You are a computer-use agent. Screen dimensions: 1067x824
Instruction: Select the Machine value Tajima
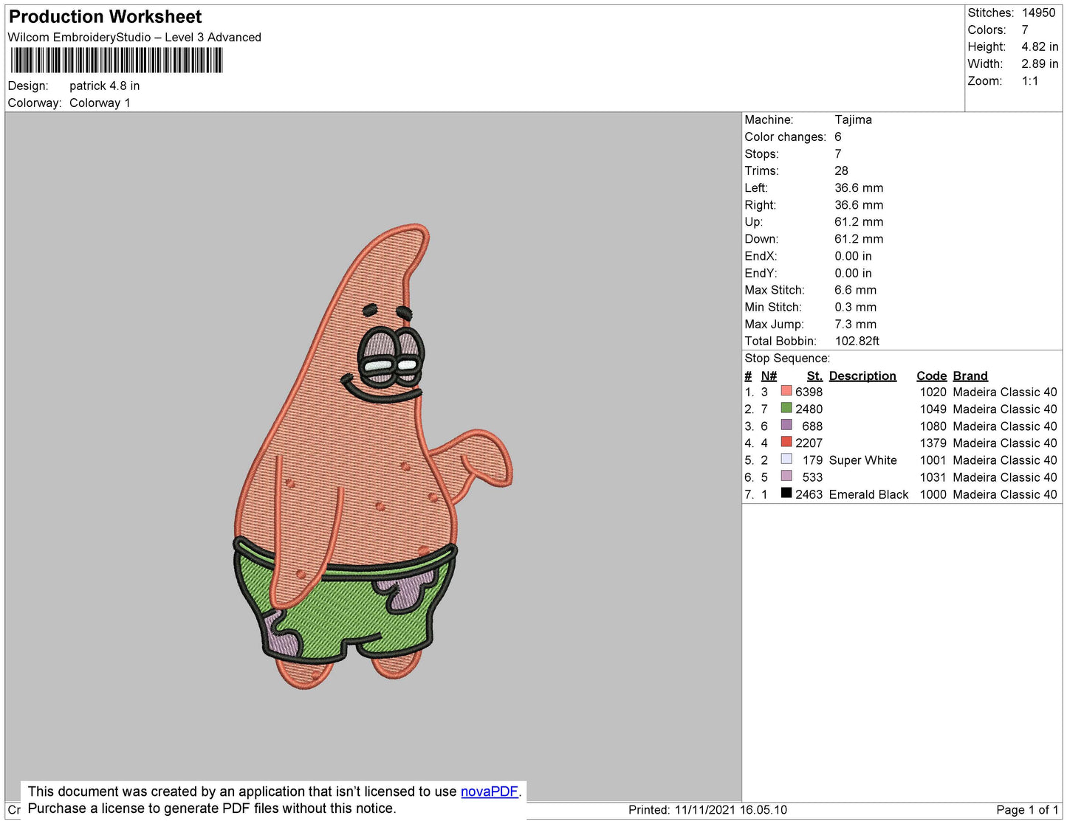tap(853, 120)
